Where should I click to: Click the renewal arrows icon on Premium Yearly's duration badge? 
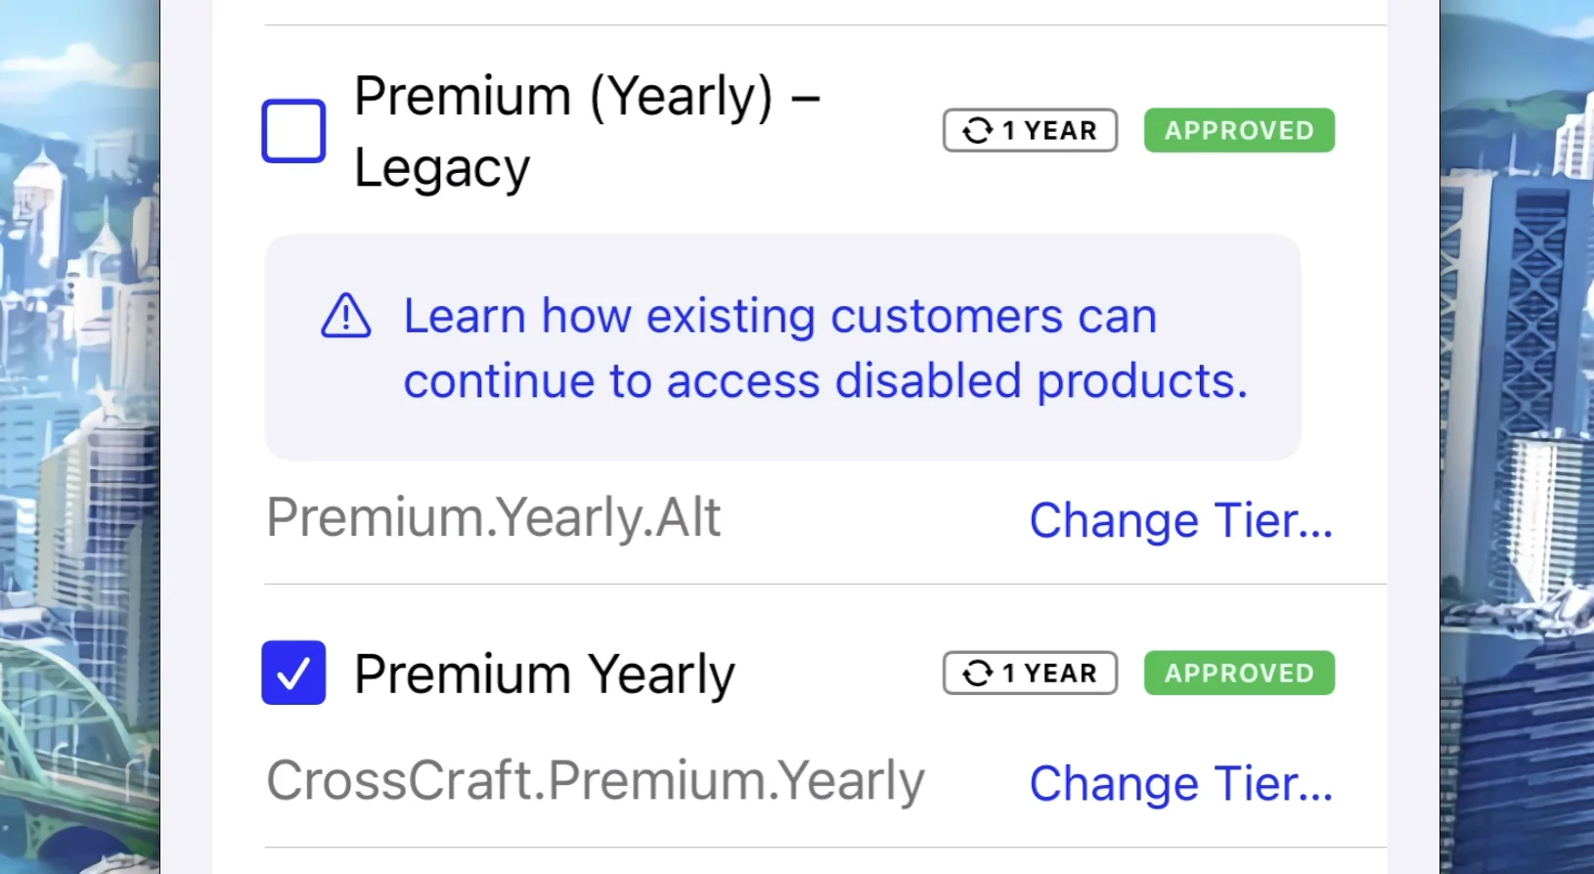[x=978, y=672]
